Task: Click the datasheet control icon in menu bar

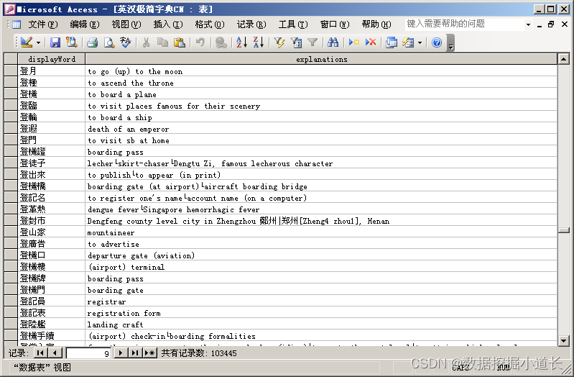Action: [x=17, y=24]
